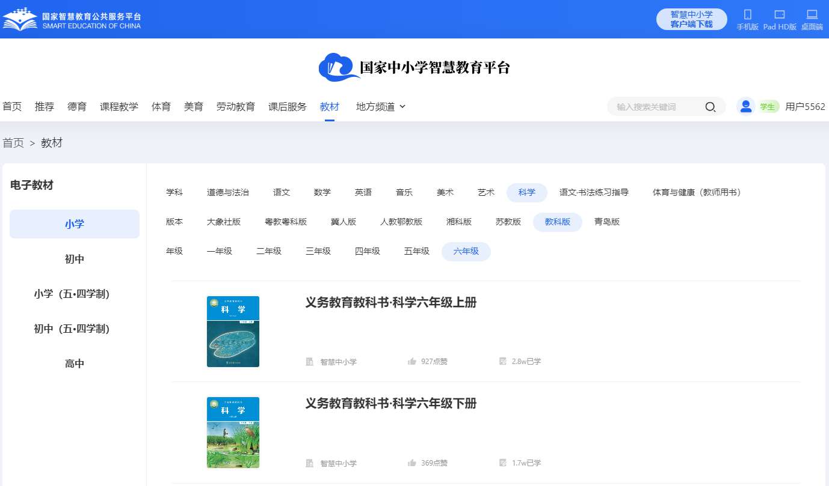Open the 课后服务 nav item
This screenshot has height=486, width=829.
tap(288, 106)
